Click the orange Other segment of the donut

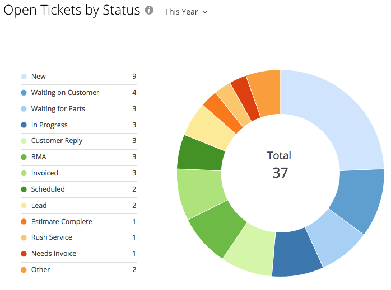click(x=268, y=93)
